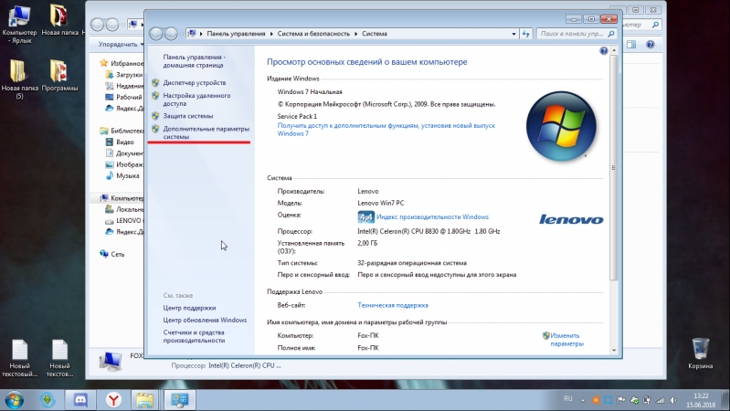The image size is (730, 411).
Task: Select Новый текстов... file on desktop
Action: point(59,358)
